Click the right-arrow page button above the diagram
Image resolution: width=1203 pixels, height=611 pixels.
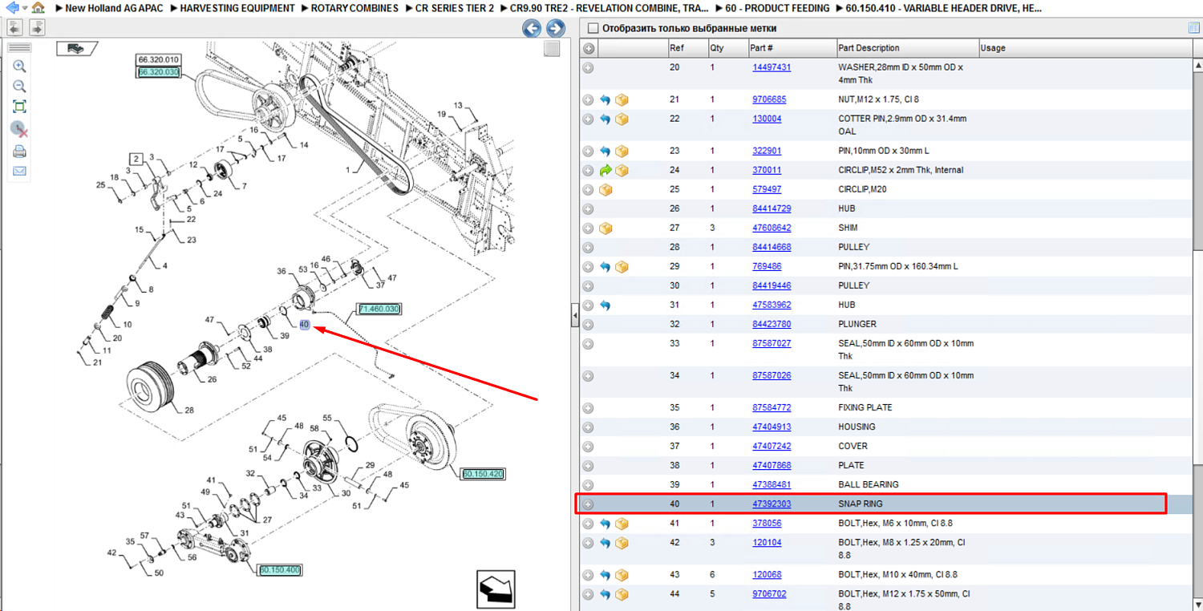click(x=37, y=27)
